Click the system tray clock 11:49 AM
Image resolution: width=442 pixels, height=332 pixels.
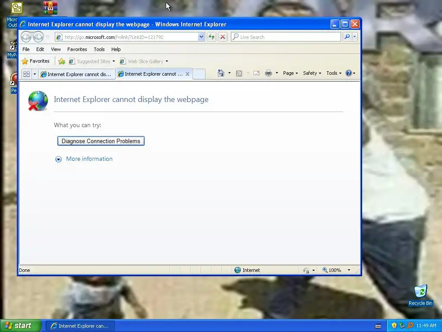[426, 326]
